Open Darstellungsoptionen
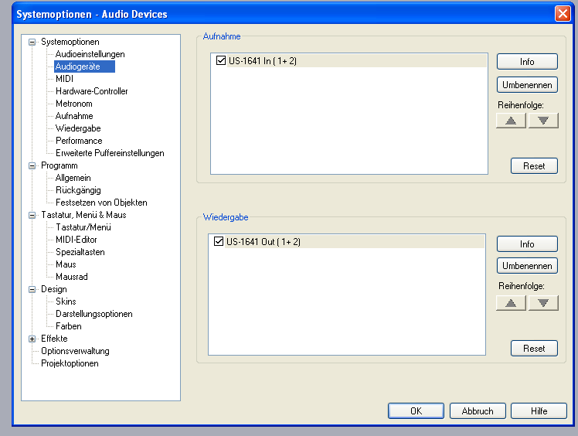 pyautogui.click(x=94, y=314)
